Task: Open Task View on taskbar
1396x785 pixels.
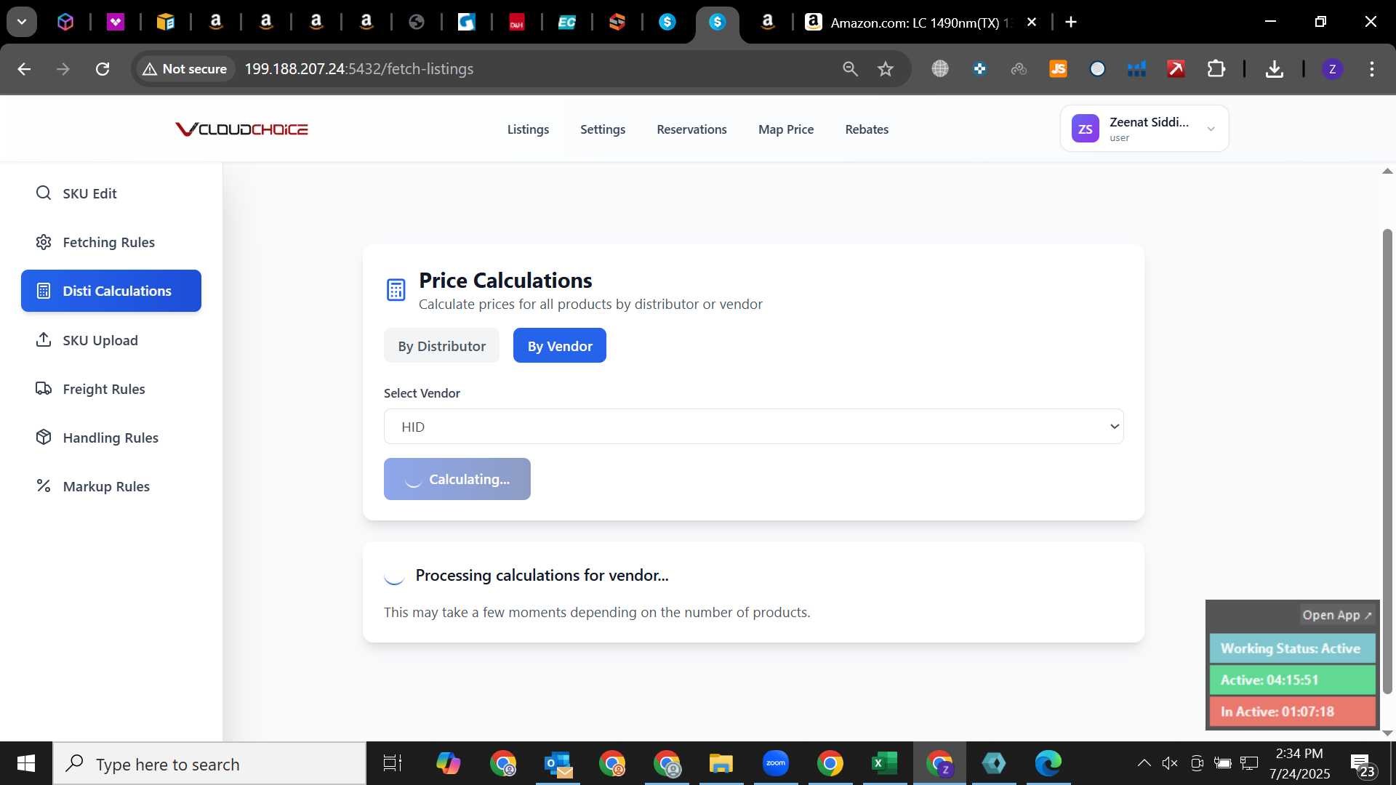Action: [x=393, y=763]
